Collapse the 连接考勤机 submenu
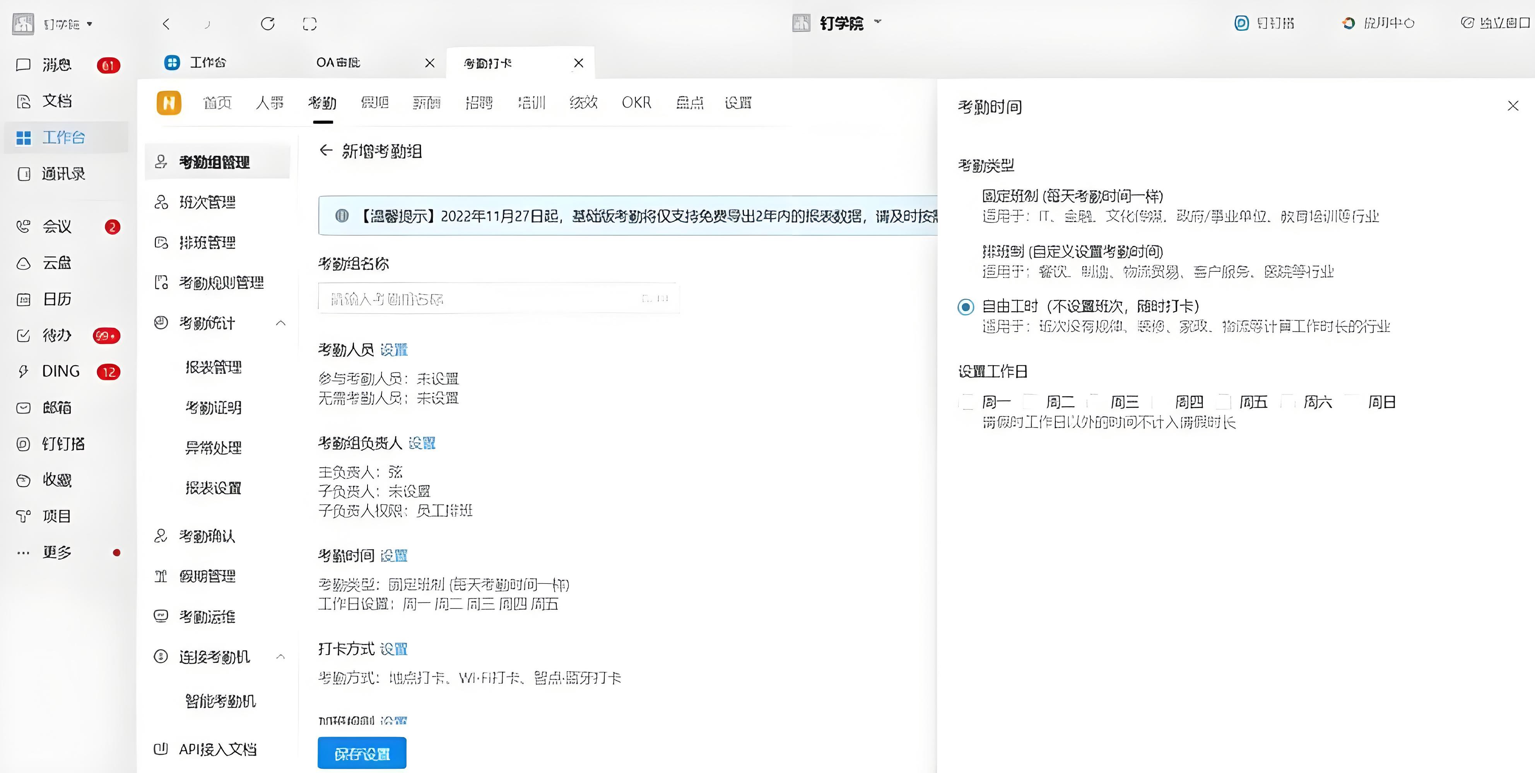 [x=281, y=656]
